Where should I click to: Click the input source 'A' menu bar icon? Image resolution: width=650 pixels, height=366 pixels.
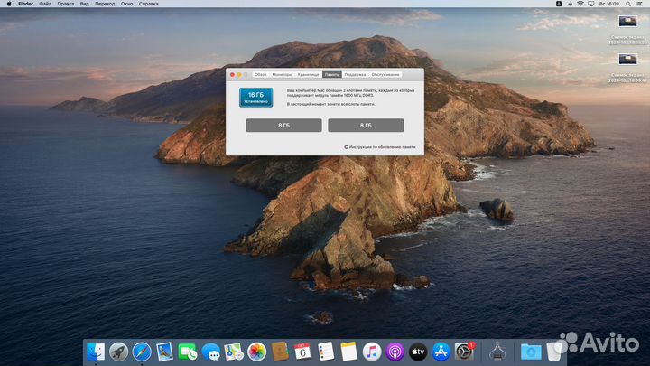point(559,4)
